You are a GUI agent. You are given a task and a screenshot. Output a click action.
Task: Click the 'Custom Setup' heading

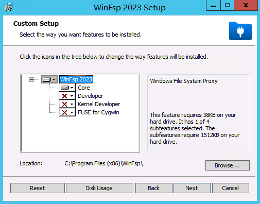[x=36, y=24]
